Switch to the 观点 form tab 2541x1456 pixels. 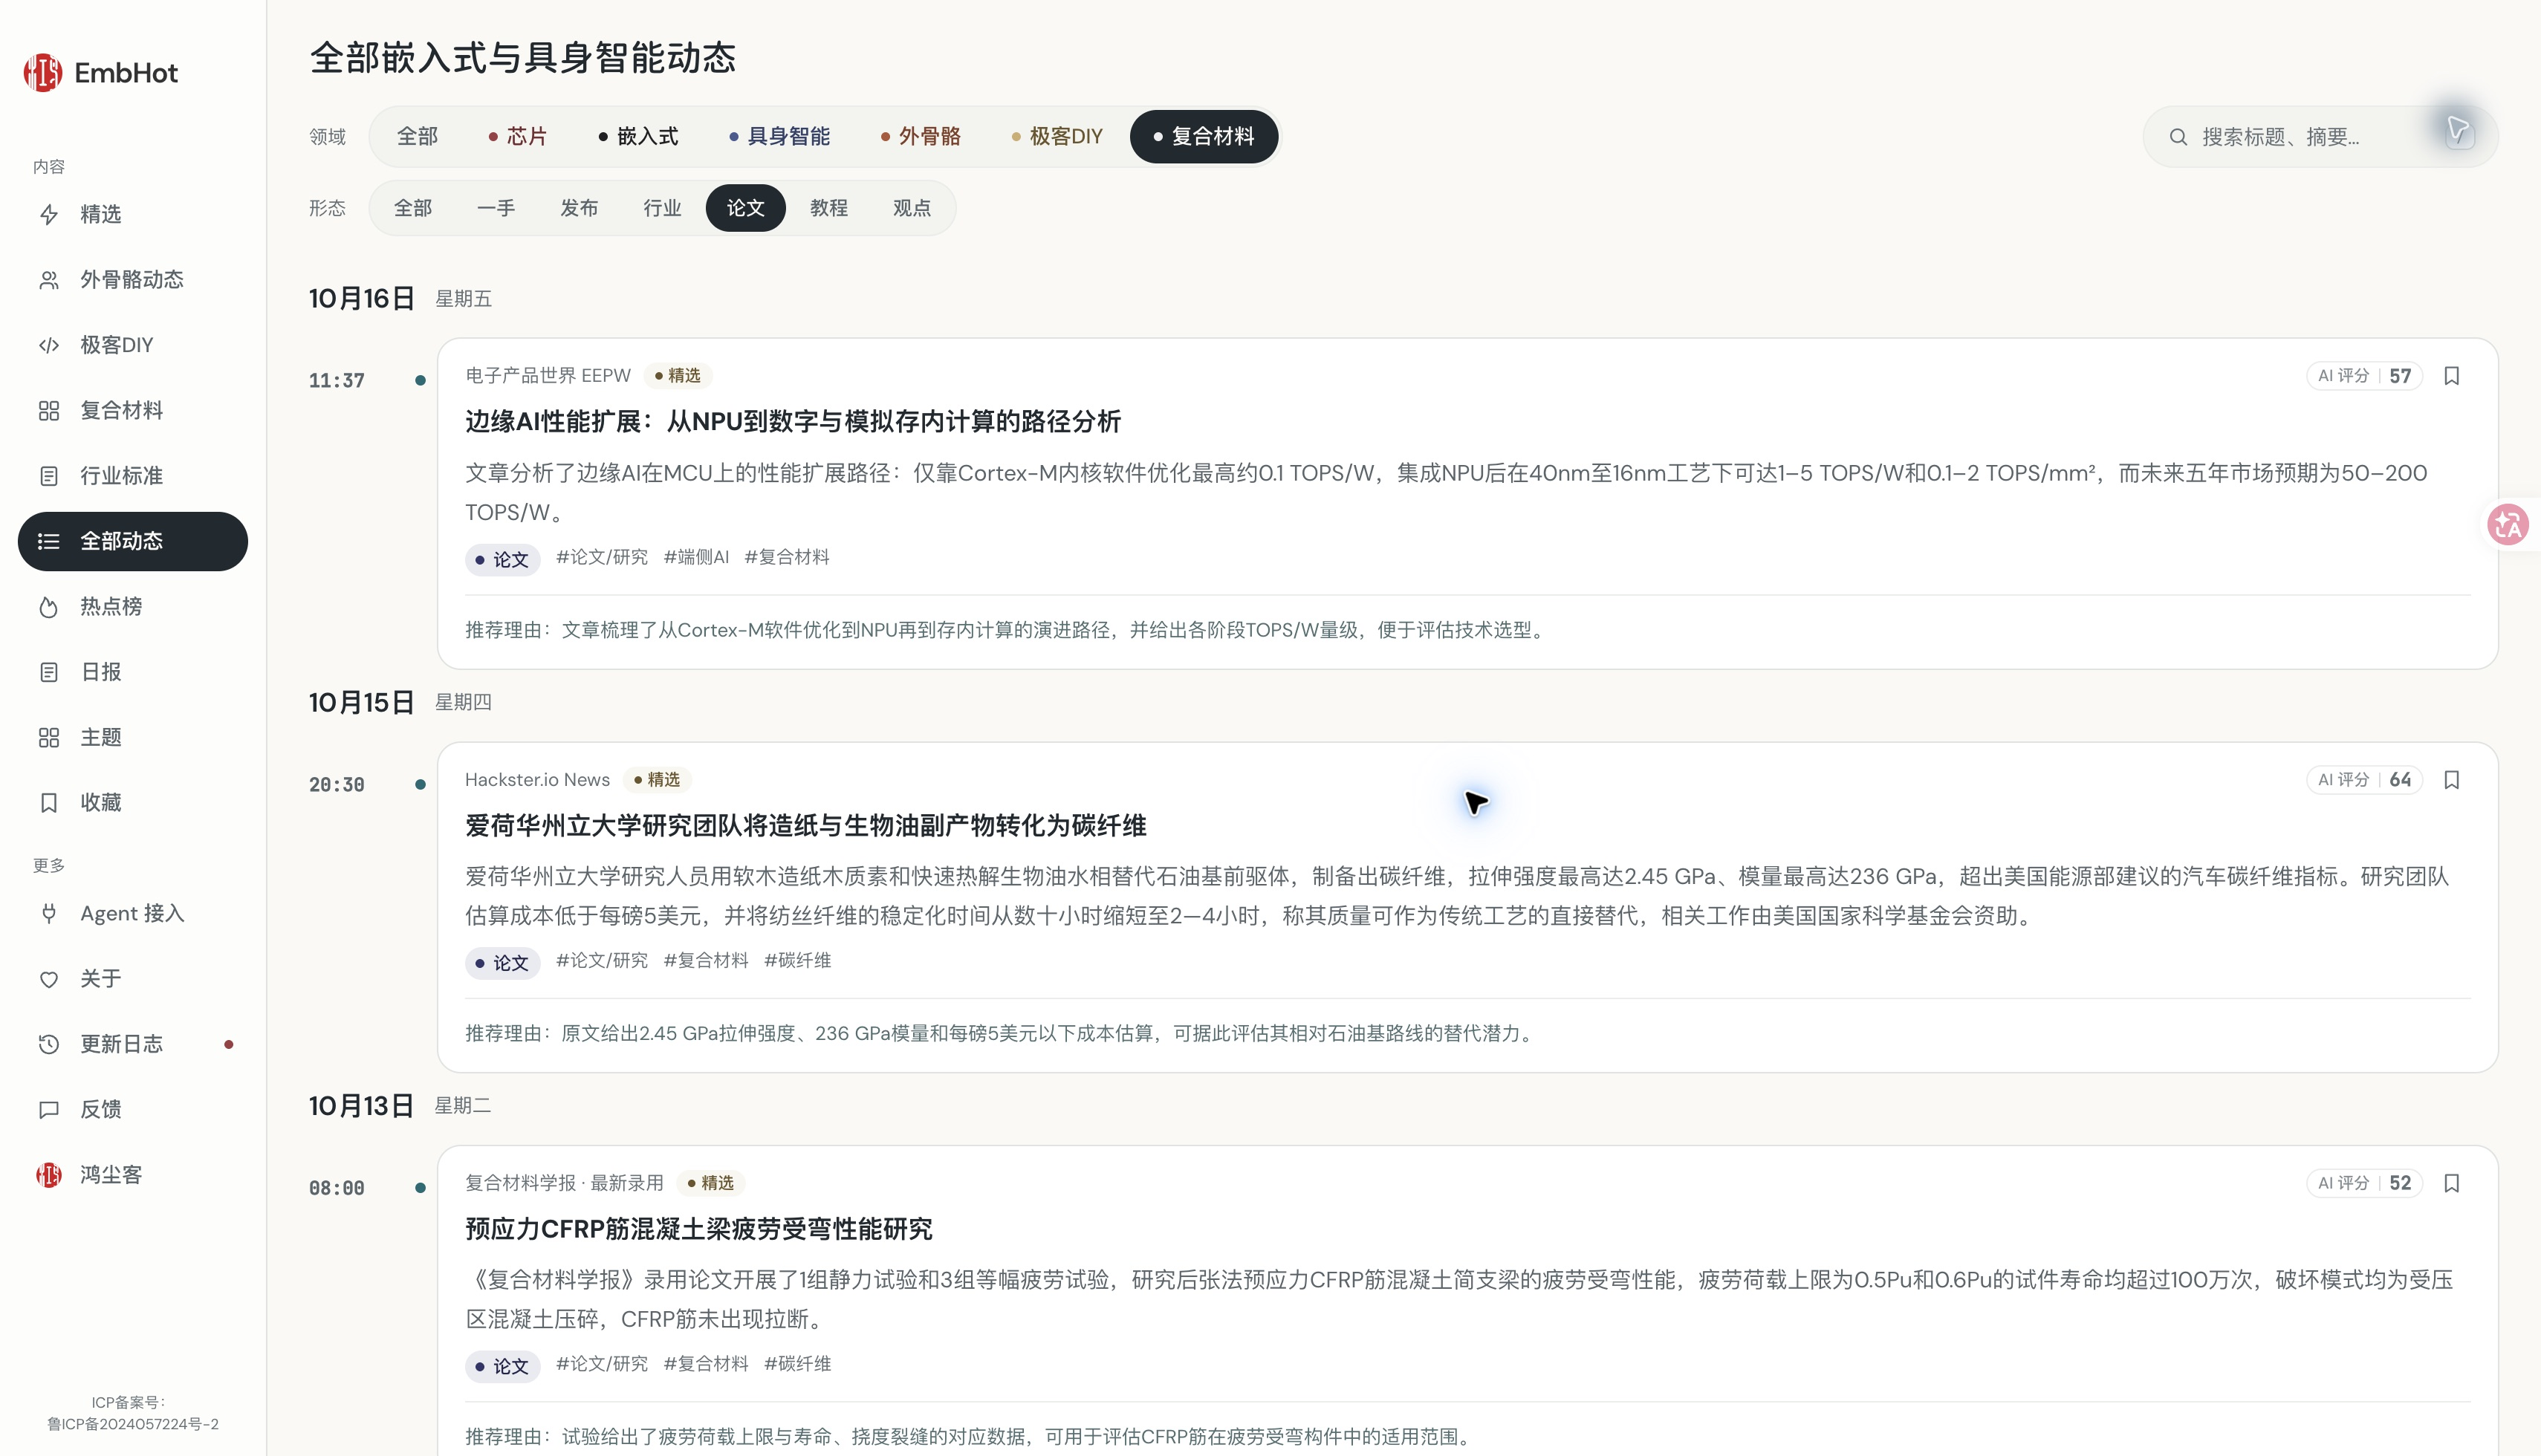(912, 208)
